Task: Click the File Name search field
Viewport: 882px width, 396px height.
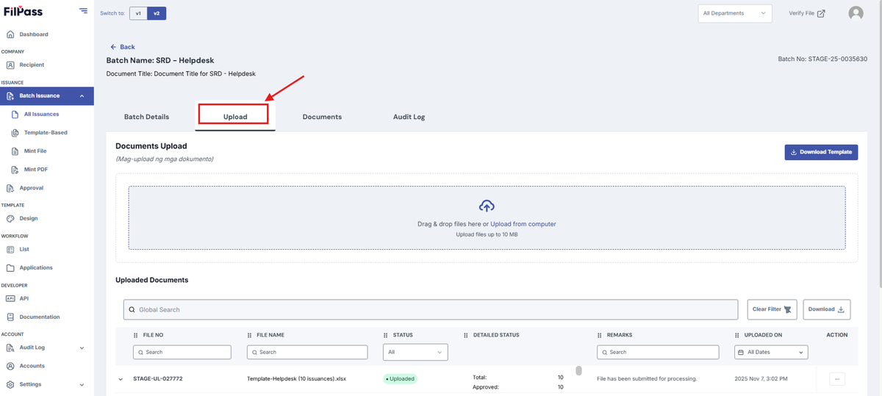Action: point(306,352)
